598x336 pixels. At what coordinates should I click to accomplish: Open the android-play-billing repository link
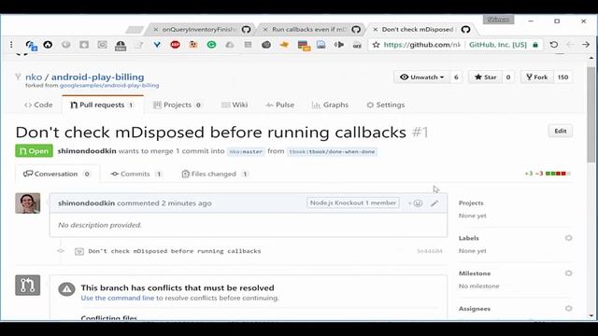[x=97, y=77]
